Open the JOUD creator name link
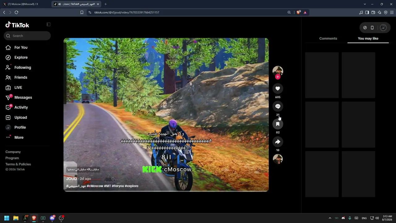The image size is (396, 223). [x=71, y=179]
